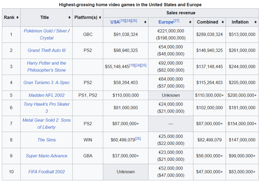Sort table by Rank column arrows

(x=18, y=18)
